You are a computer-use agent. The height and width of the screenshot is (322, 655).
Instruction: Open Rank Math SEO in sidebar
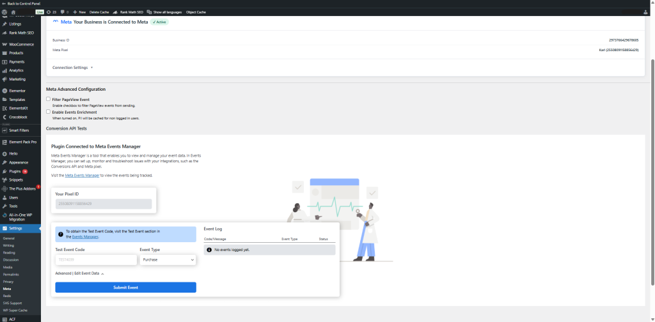(x=20, y=33)
